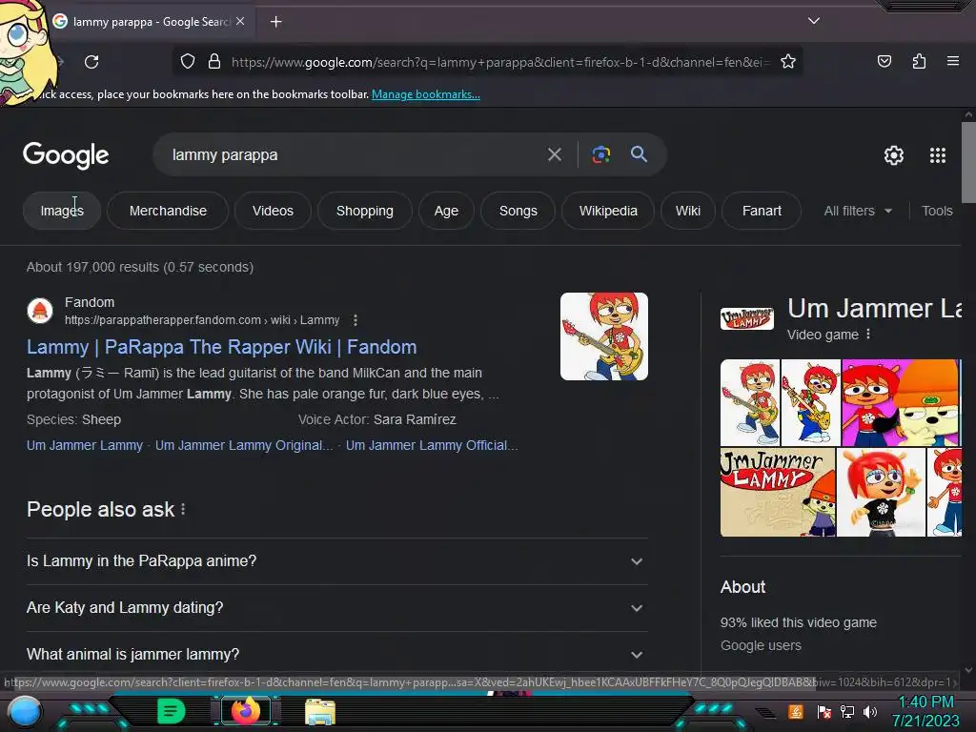Click Voice Actor Sara Ramírez text
Viewport: 976px width, 732px height.
(x=376, y=419)
